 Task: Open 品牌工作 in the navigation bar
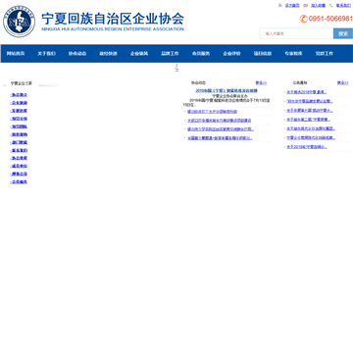[x=170, y=54]
